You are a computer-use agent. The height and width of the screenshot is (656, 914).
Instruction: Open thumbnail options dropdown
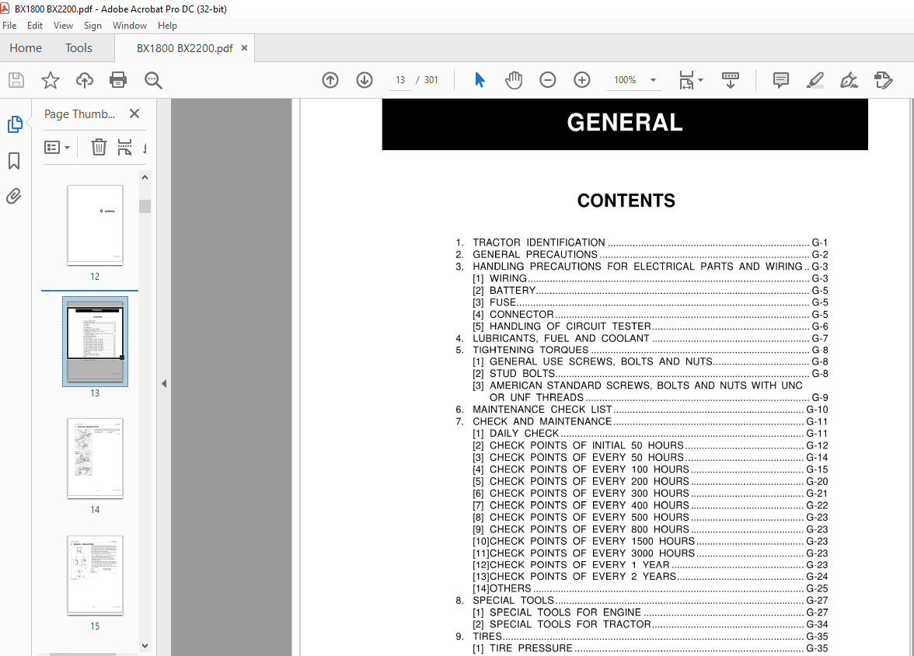pos(58,148)
